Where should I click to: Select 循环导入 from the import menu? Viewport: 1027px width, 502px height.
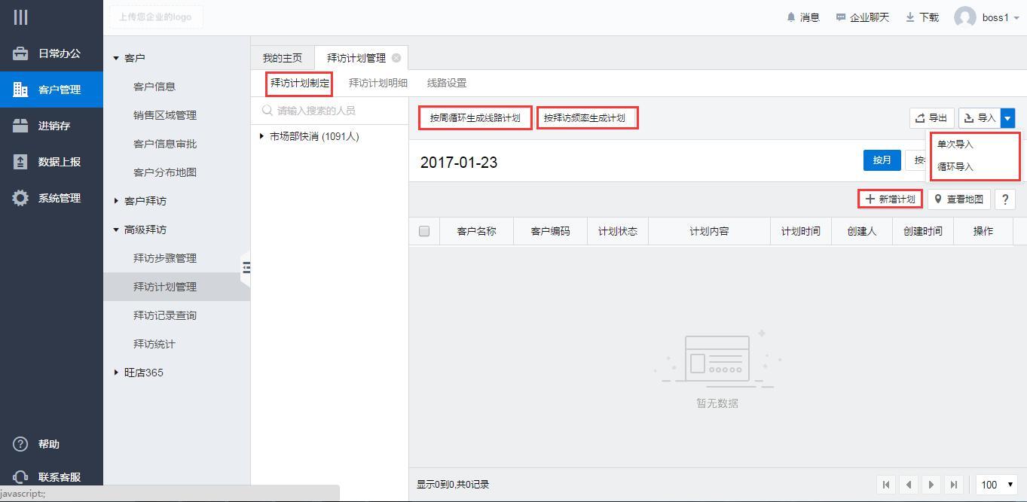[955, 167]
